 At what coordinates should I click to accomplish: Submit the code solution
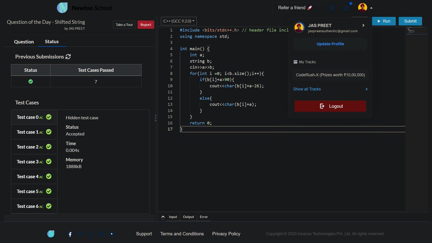coord(410,21)
